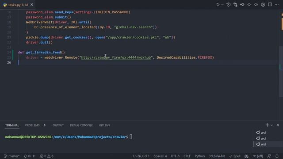Click get_linkedin_feed function name
Viewport: 283px width, 159px height.
click(x=43, y=52)
